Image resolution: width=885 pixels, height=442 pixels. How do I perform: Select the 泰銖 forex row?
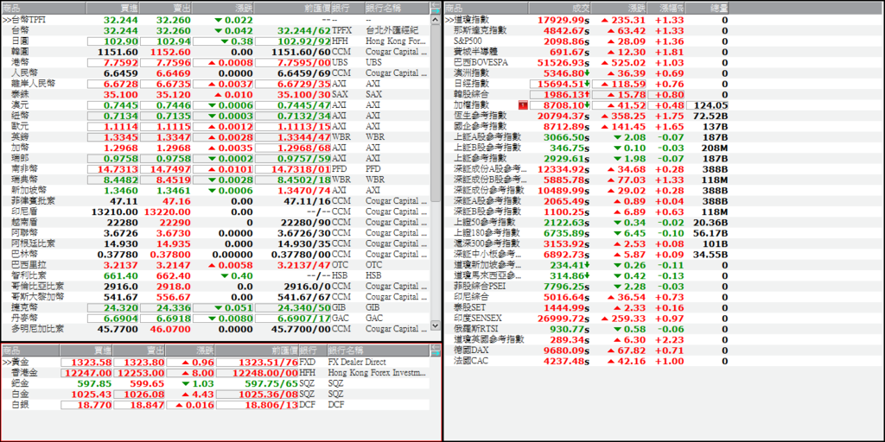click(215, 94)
